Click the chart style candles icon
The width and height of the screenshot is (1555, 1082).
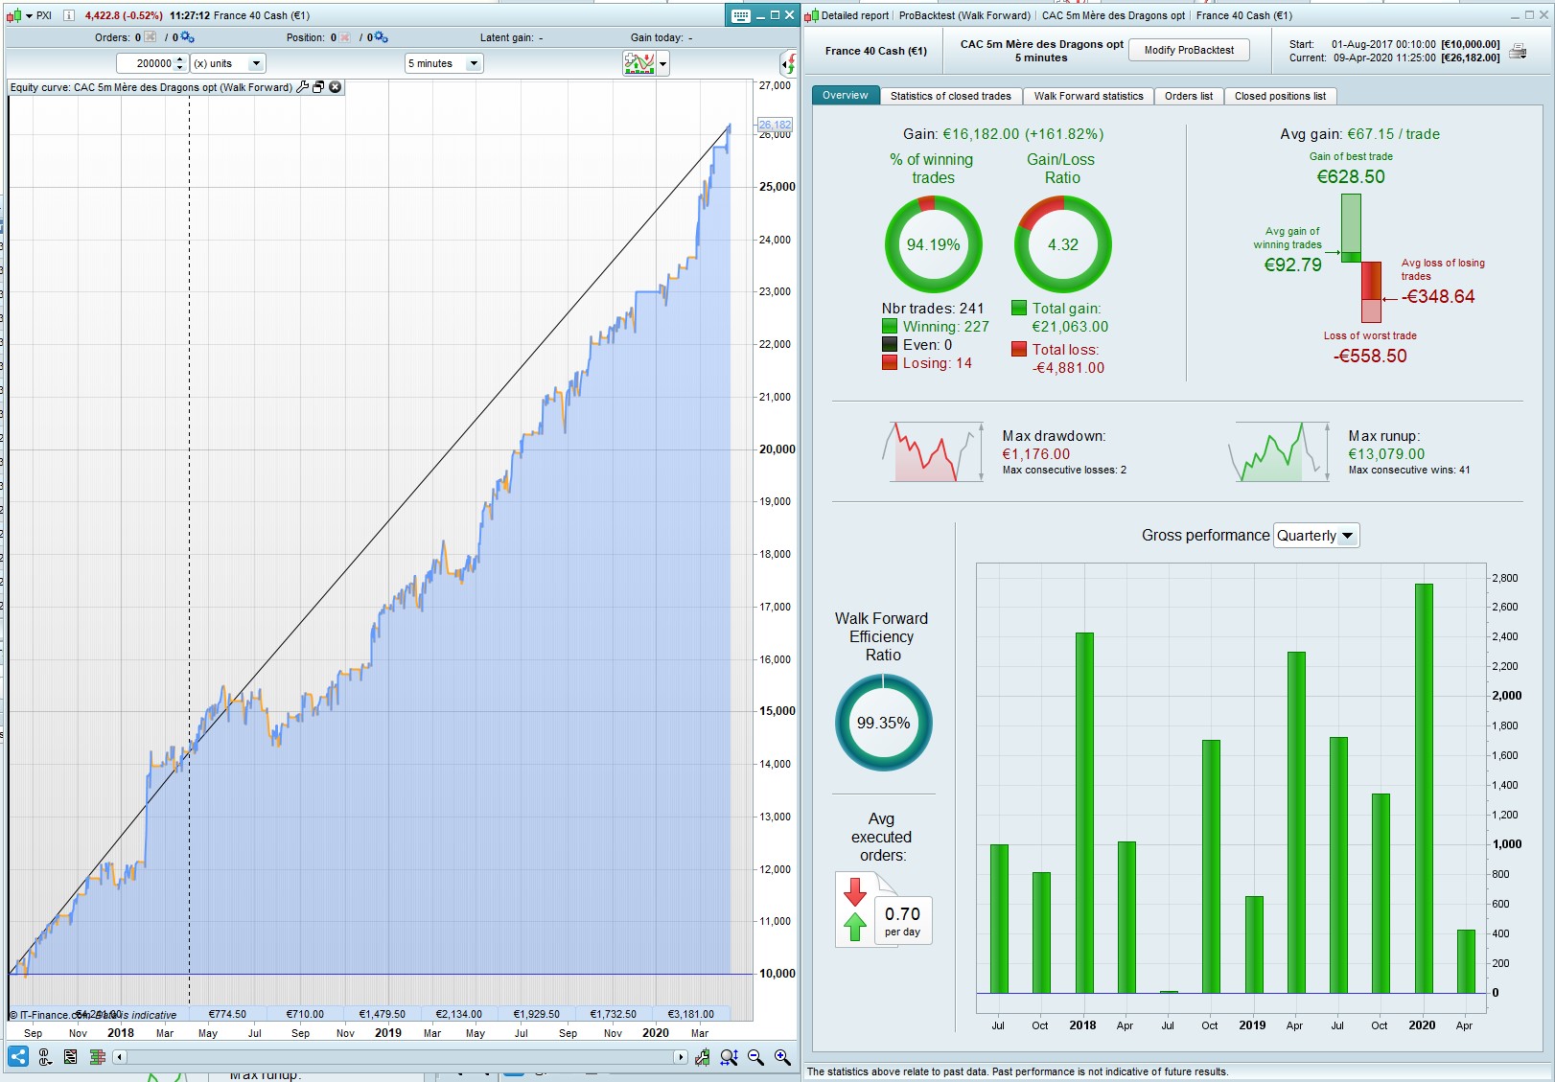coord(97,1057)
